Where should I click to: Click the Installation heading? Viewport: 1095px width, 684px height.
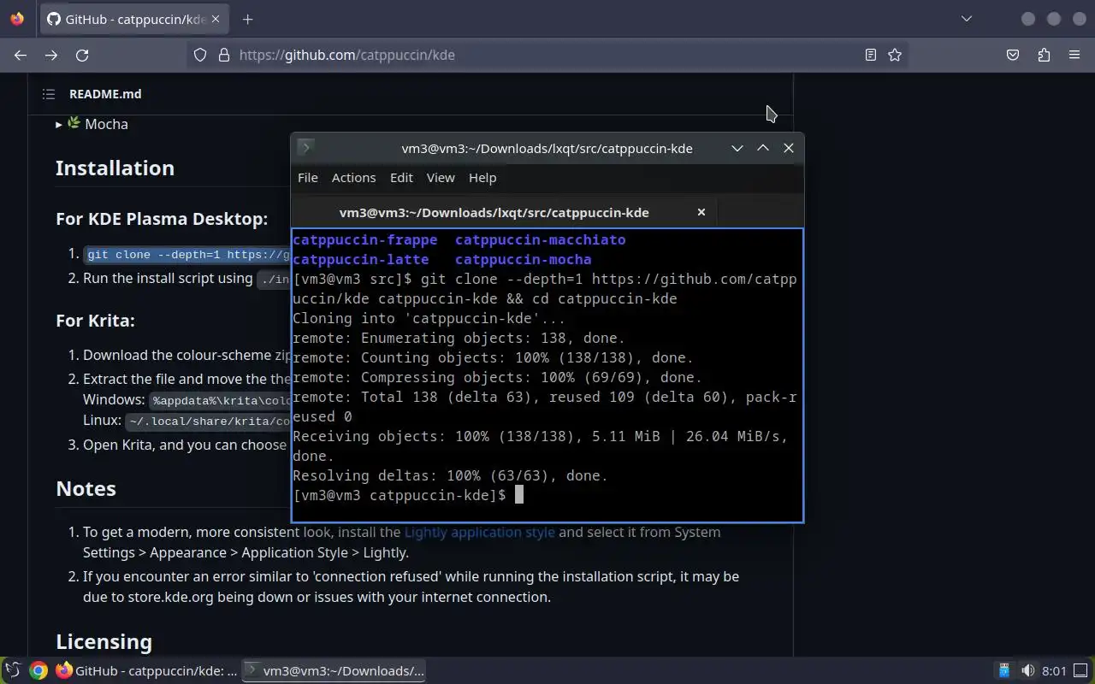115,168
